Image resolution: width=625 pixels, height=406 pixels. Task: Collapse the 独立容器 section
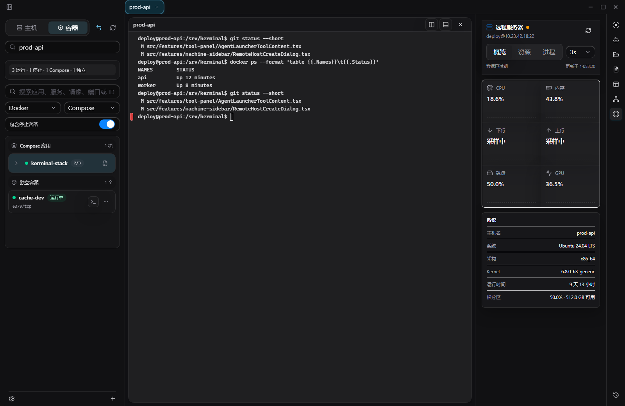pos(62,182)
